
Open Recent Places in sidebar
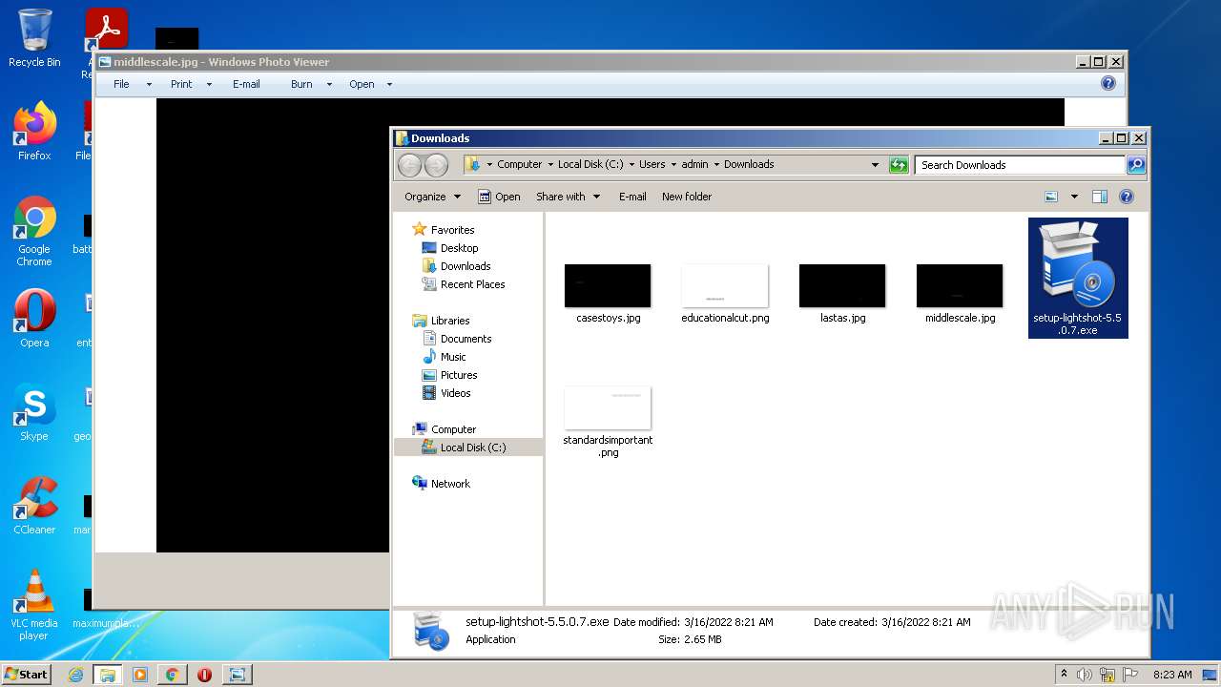tap(472, 284)
